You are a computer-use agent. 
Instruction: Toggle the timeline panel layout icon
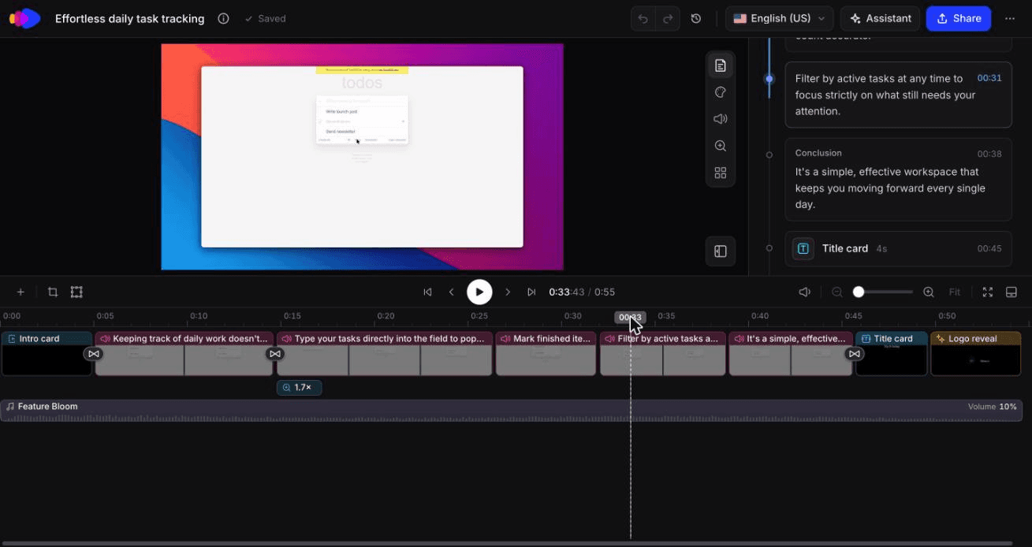[1011, 292]
